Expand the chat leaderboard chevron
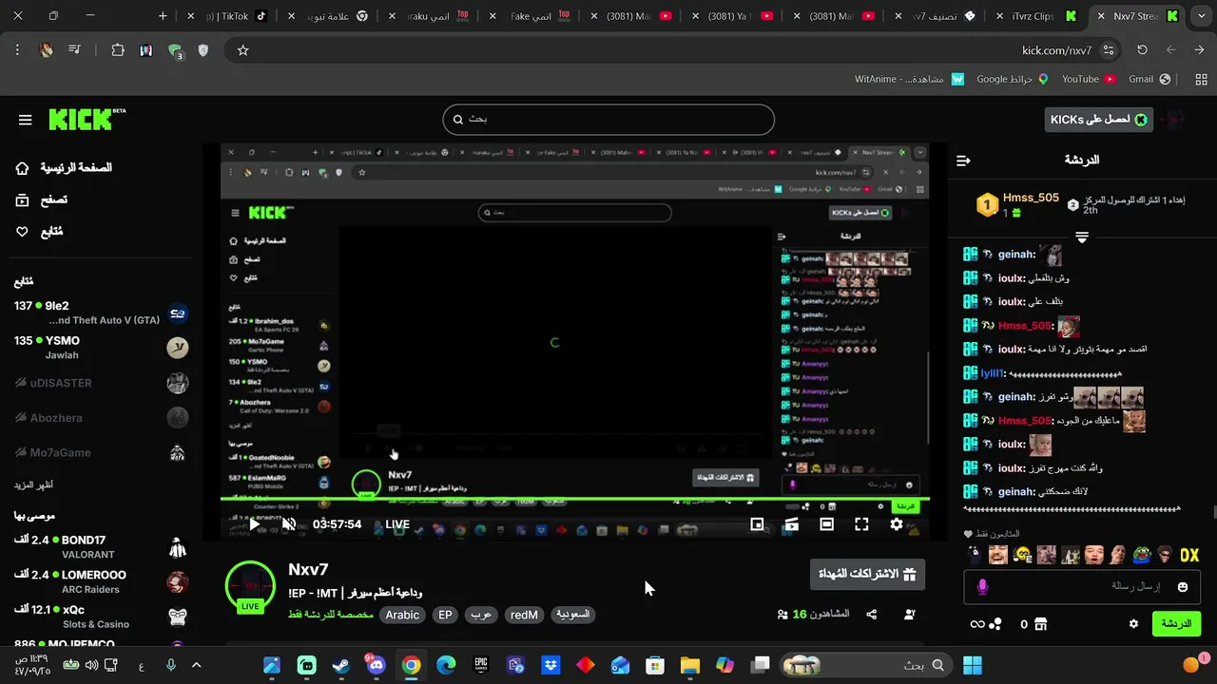The image size is (1217, 684). (x=1082, y=237)
